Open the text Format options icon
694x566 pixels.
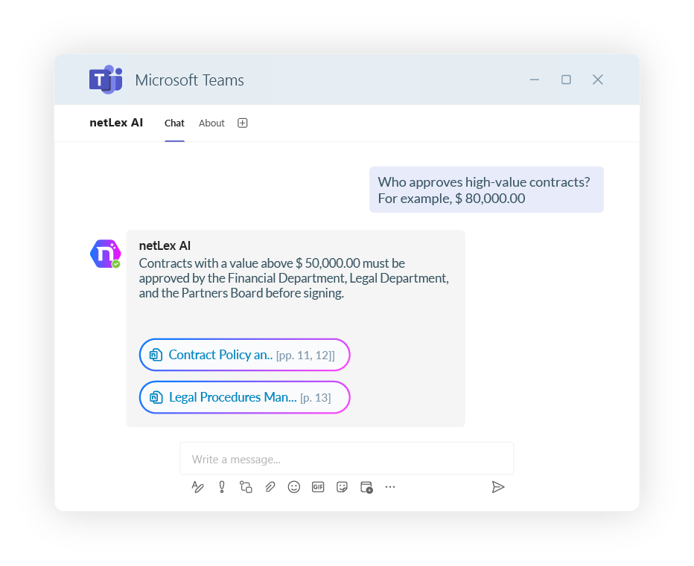coord(197,487)
